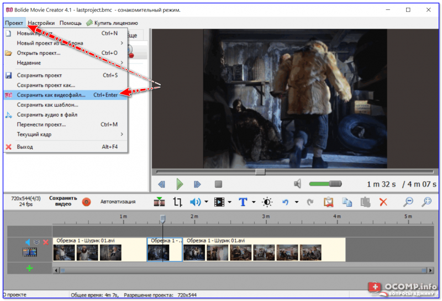Viewport: 442px width, 301px height.
Task: Open the film strip effects dropdown arrow
Action: [229, 202]
